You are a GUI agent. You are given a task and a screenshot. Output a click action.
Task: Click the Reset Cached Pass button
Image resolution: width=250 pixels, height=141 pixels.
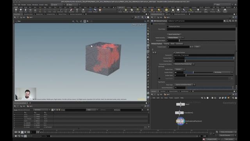(174, 34)
